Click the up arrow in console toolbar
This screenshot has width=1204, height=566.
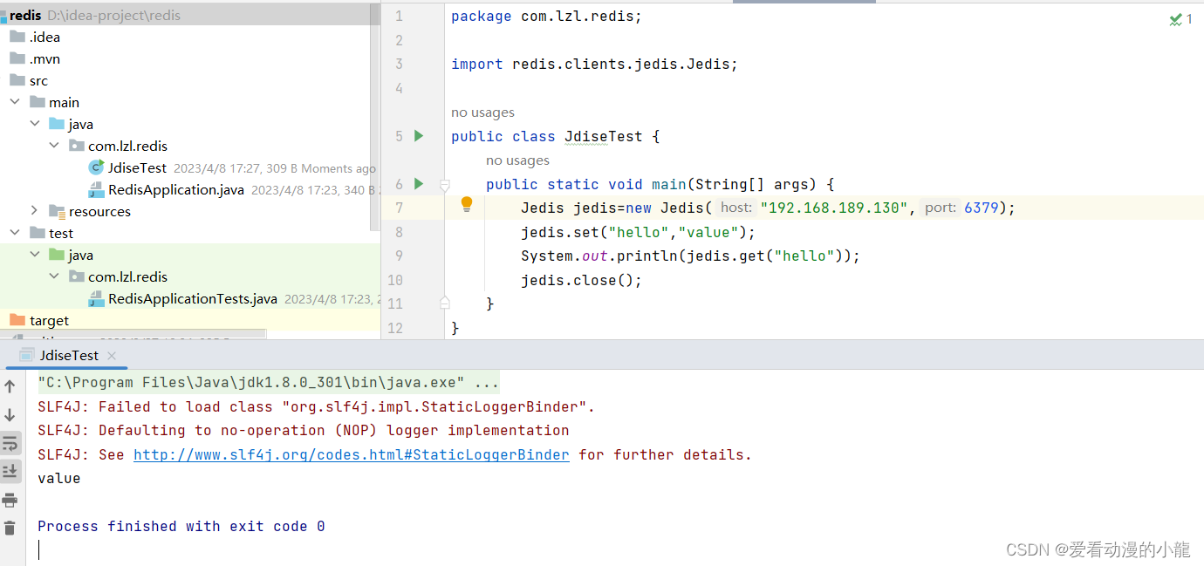[x=11, y=385]
